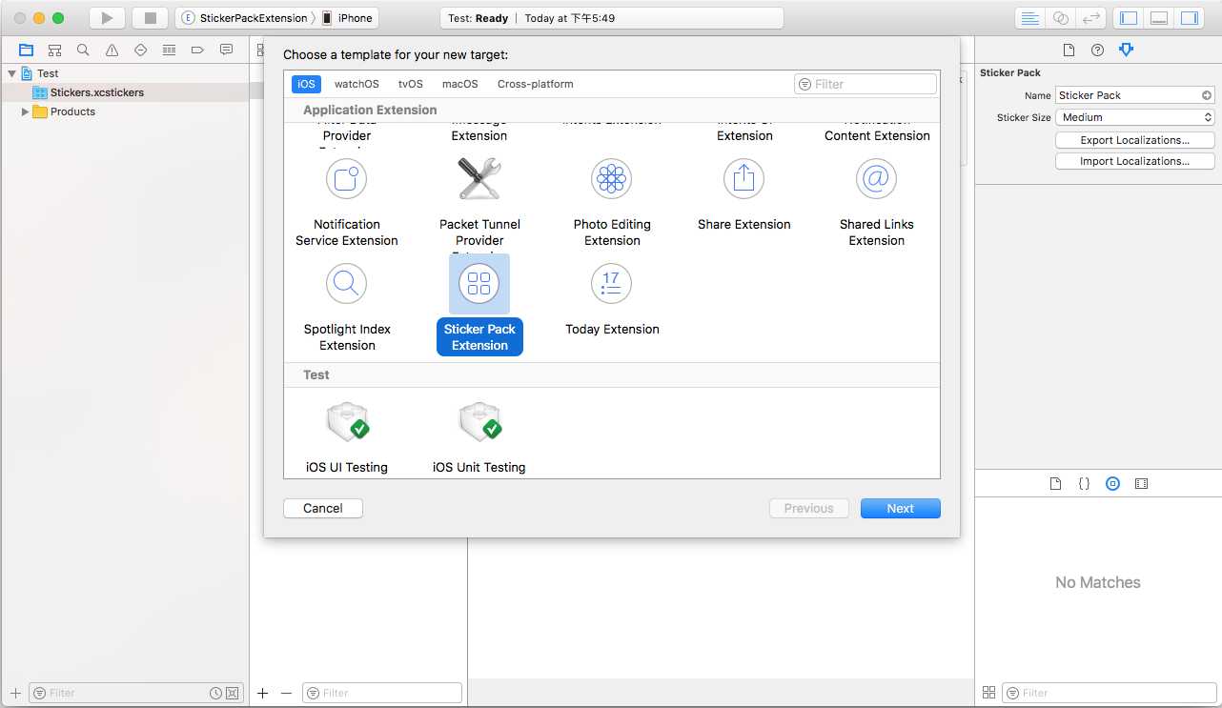Open the symbol navigator

[x=54, y=50]
